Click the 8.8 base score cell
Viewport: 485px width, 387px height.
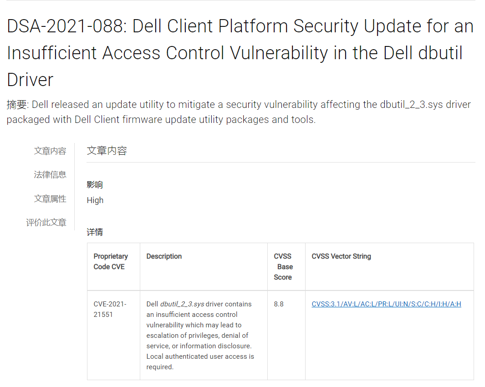point(279,304)
